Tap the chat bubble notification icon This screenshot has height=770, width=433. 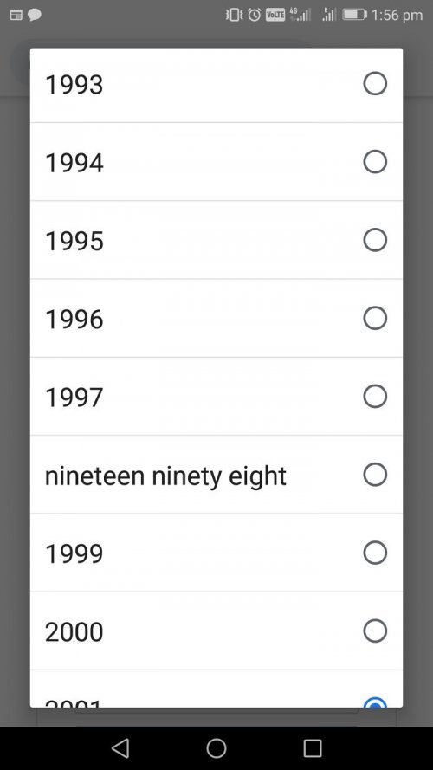pos(35,15)
